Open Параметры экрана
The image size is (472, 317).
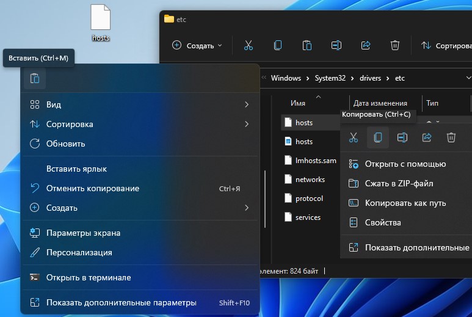(x=140, y=233)
